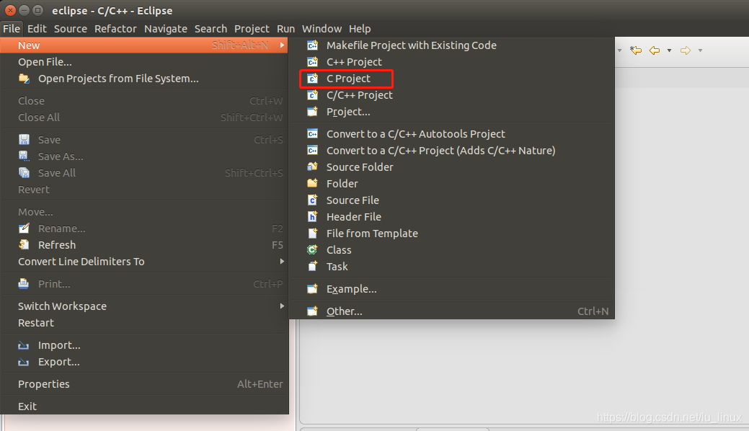
Task: Click the Class icon
Action: pyautogui.click(x=312, y=250)
